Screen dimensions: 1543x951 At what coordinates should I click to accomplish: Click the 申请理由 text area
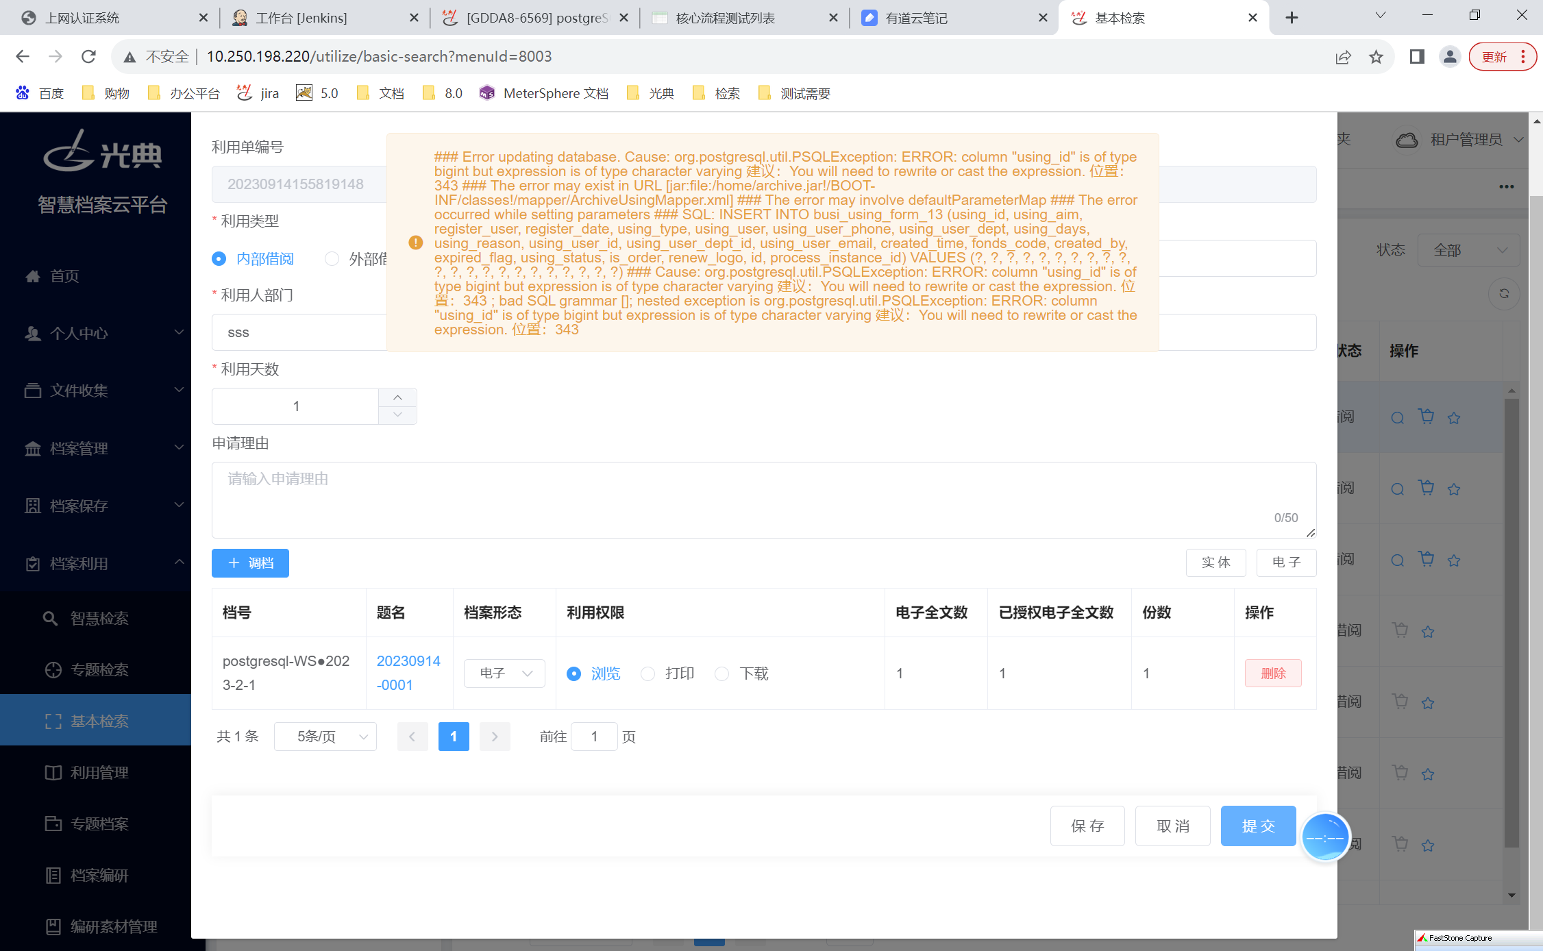click(x=764, y=500)
